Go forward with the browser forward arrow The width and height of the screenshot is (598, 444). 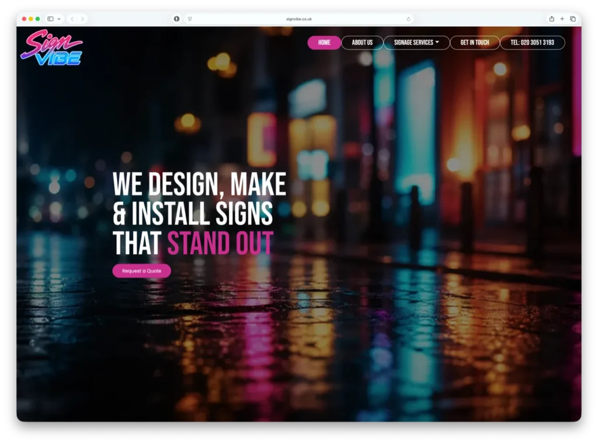click(x=82, y=19)
